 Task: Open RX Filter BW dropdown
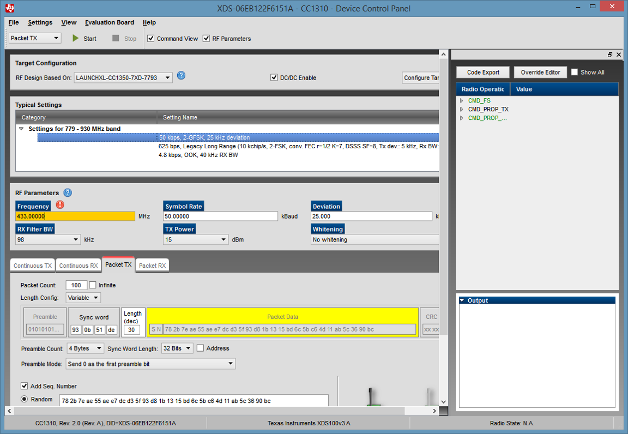[x=47, y=239]
